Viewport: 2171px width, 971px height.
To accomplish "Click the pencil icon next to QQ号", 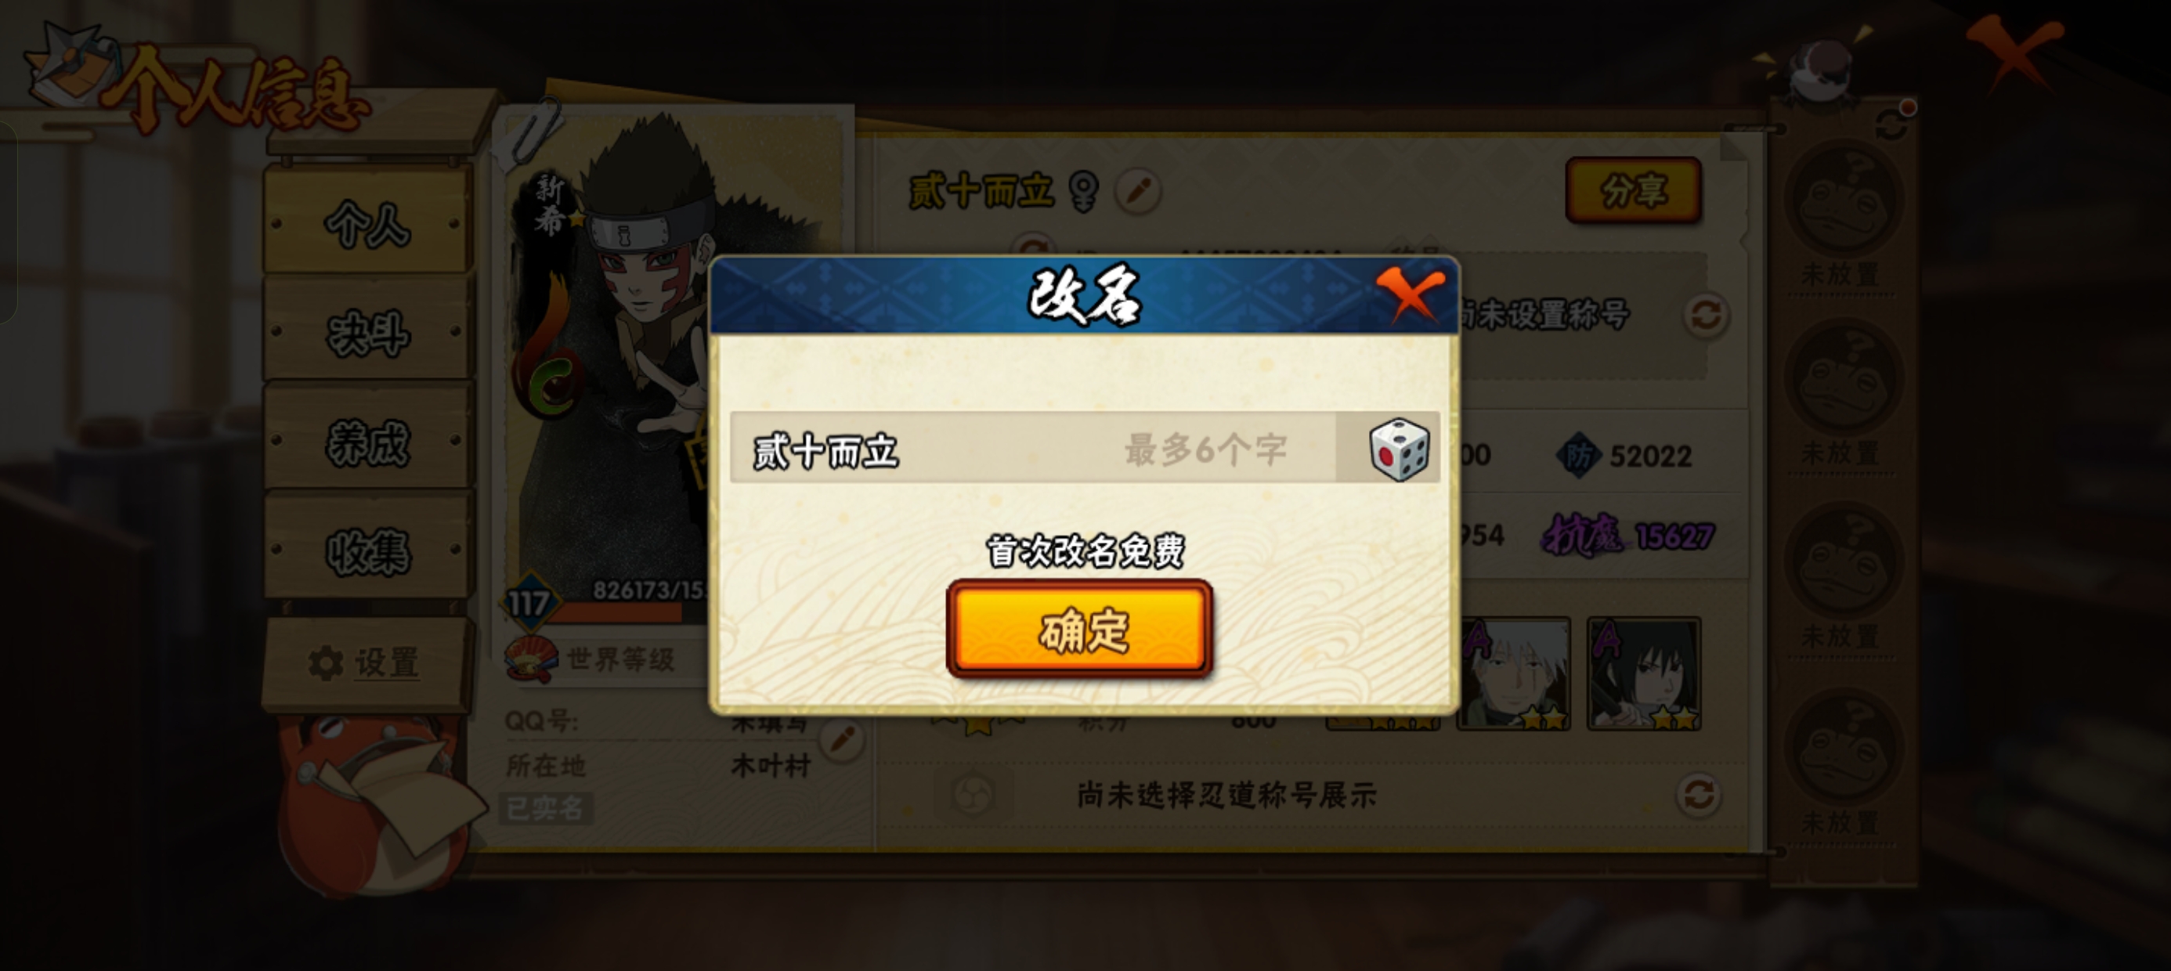I will click(x=842, y=740).
